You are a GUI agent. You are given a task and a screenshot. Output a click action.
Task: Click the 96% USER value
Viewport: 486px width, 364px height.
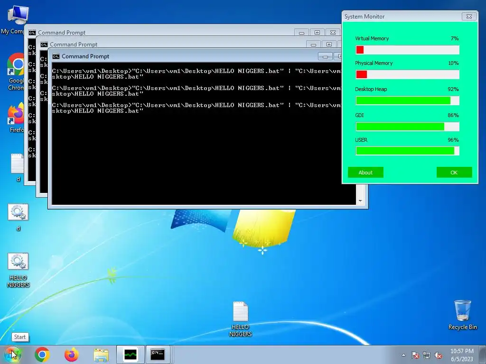click(453, 140)
